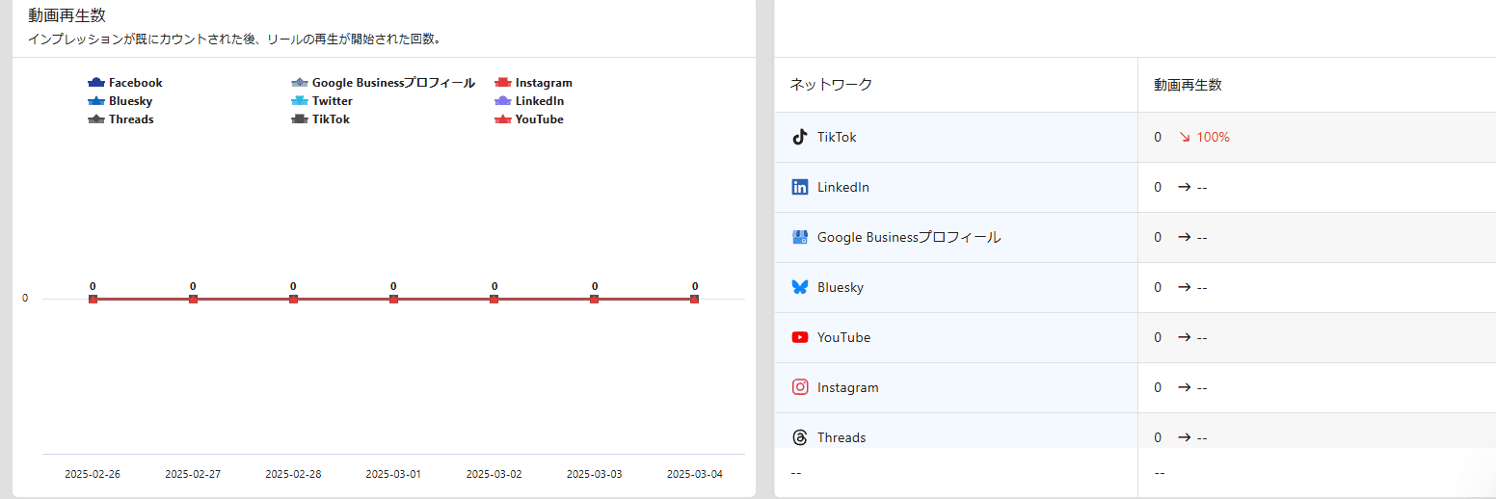This screenshot has width=1496, height=499.
Task: Click the TikTok icon in network table
Action: [799, 137]
